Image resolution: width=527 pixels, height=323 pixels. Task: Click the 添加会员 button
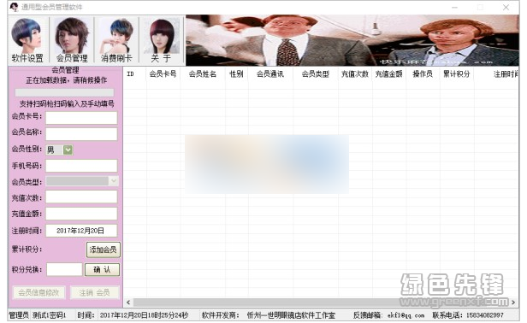pyautogui.click(x=104, y=250)
